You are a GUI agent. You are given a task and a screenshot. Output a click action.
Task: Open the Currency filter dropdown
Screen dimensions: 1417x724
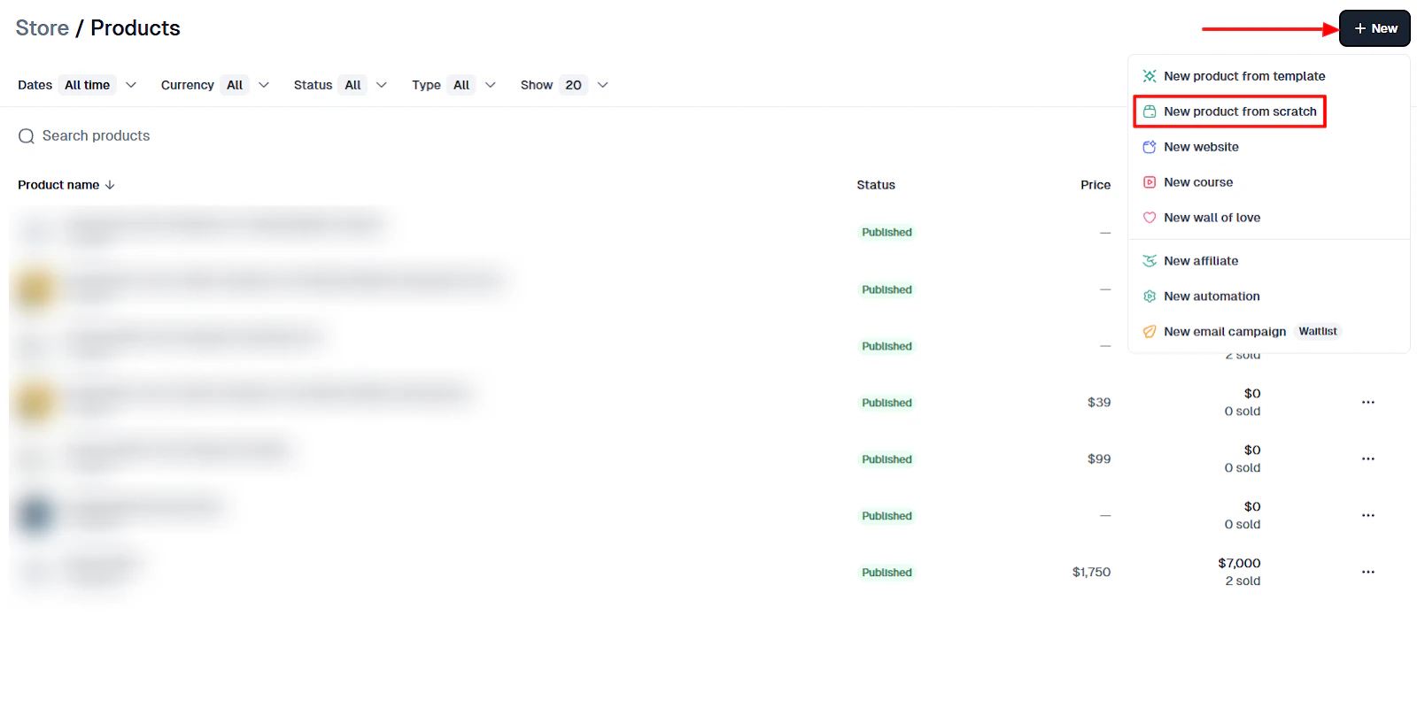coord(215,85)
